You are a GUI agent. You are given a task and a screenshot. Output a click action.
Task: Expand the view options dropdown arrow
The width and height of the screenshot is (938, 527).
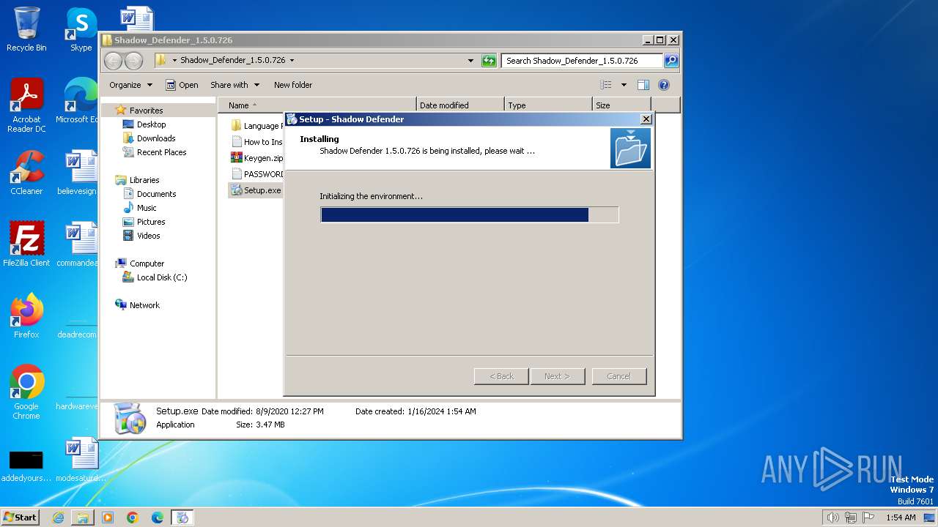[624, 85]
